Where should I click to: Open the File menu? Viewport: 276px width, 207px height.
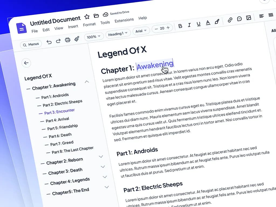(x=34, y=31)
